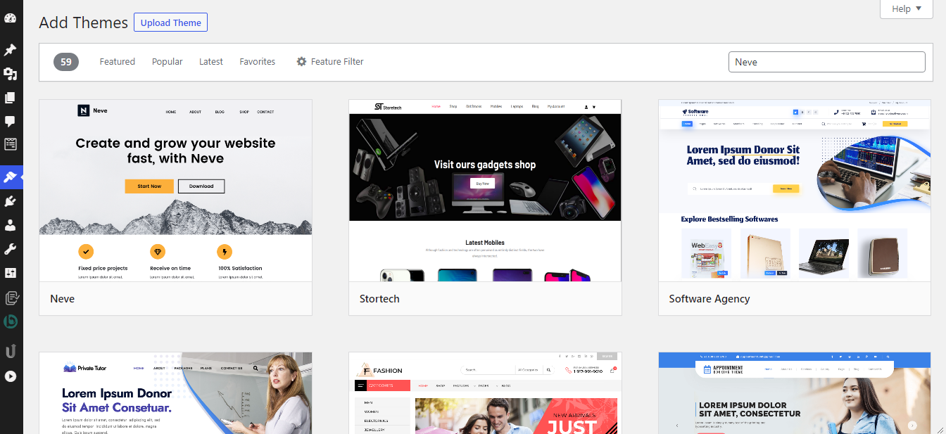This screenshot has height=434, width=946.
Task: Expand the Help dropdown
Action: point(907,9)
